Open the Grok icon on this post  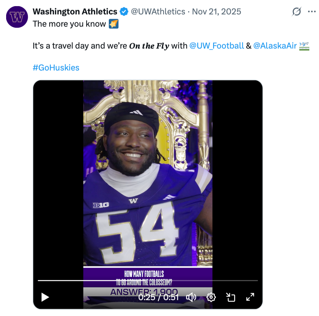[296, 12]
